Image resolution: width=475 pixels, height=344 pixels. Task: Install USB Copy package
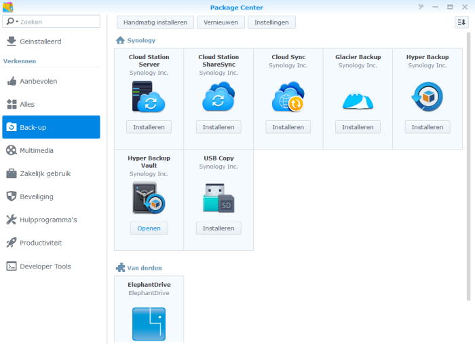[x=218, y=228]
